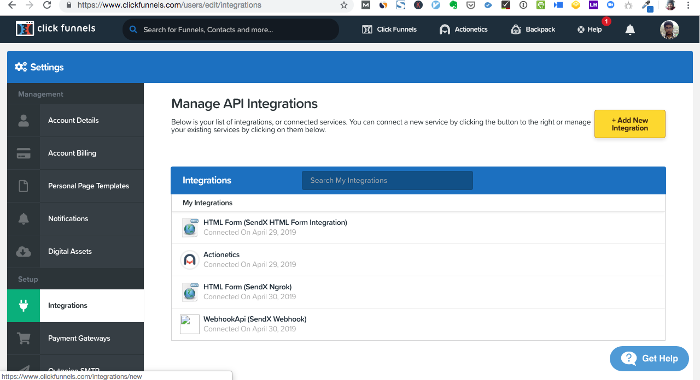The image size is (700, 380).
Task: Open the red K circle extension
Action: click(x=418, y=5)
